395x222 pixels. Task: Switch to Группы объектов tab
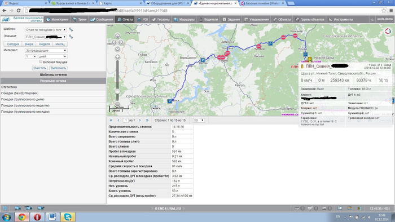click(310, 19)
